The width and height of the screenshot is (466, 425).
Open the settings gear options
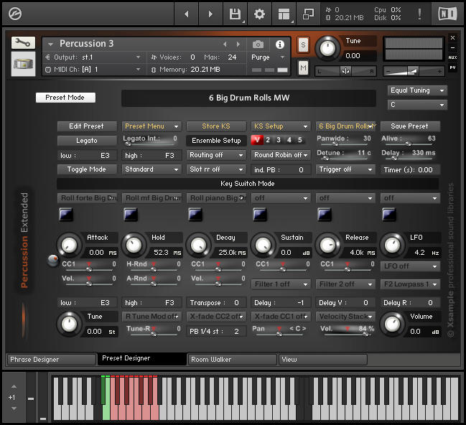(259, 14)
